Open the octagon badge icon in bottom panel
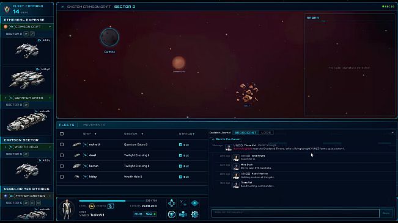This screenshot has width=398, height=223. (172, 214)
